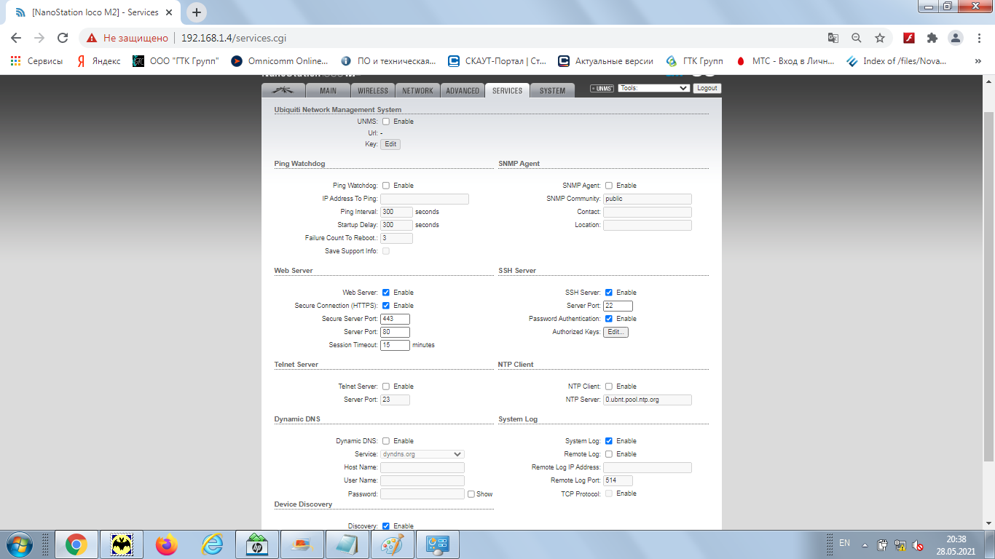Launch Internet Explorer from the taskbar

point(212,544)
